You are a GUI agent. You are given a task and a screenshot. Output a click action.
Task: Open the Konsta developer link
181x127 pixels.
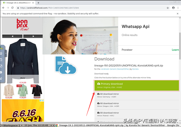point(135,69)
